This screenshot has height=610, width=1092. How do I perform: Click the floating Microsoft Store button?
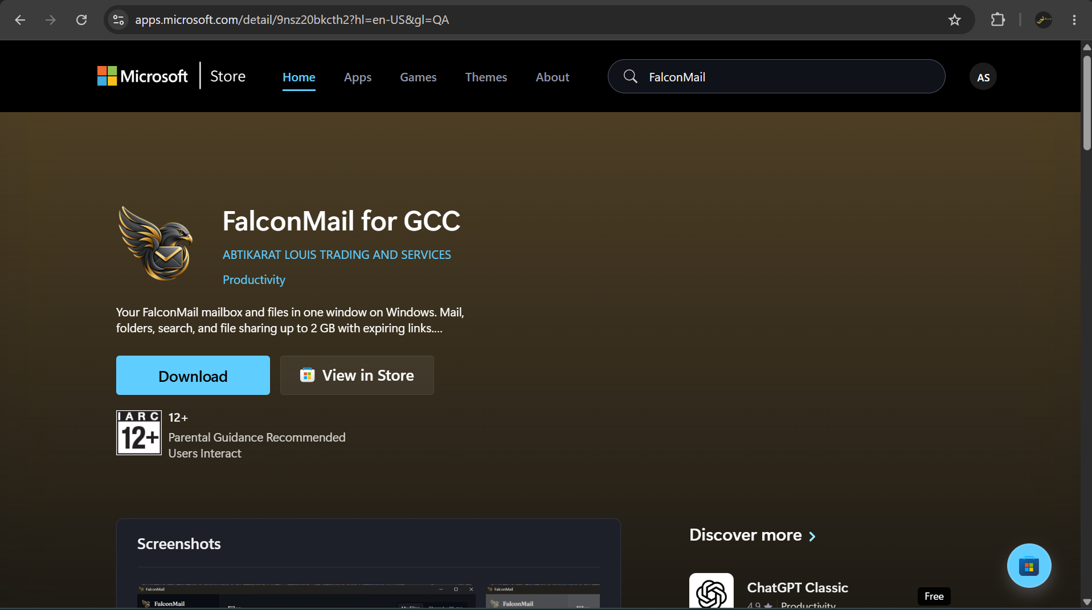coord(1029,566)
